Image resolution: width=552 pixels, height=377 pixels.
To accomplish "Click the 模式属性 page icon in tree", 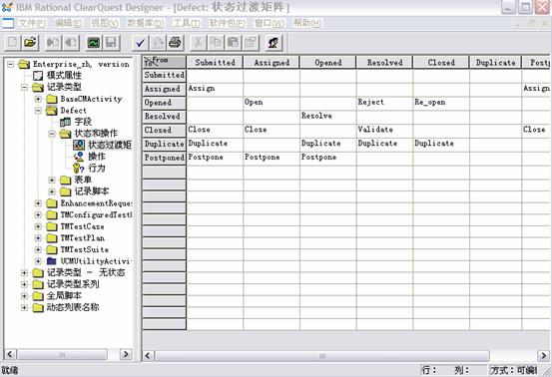I will click(x=38, y=75).
